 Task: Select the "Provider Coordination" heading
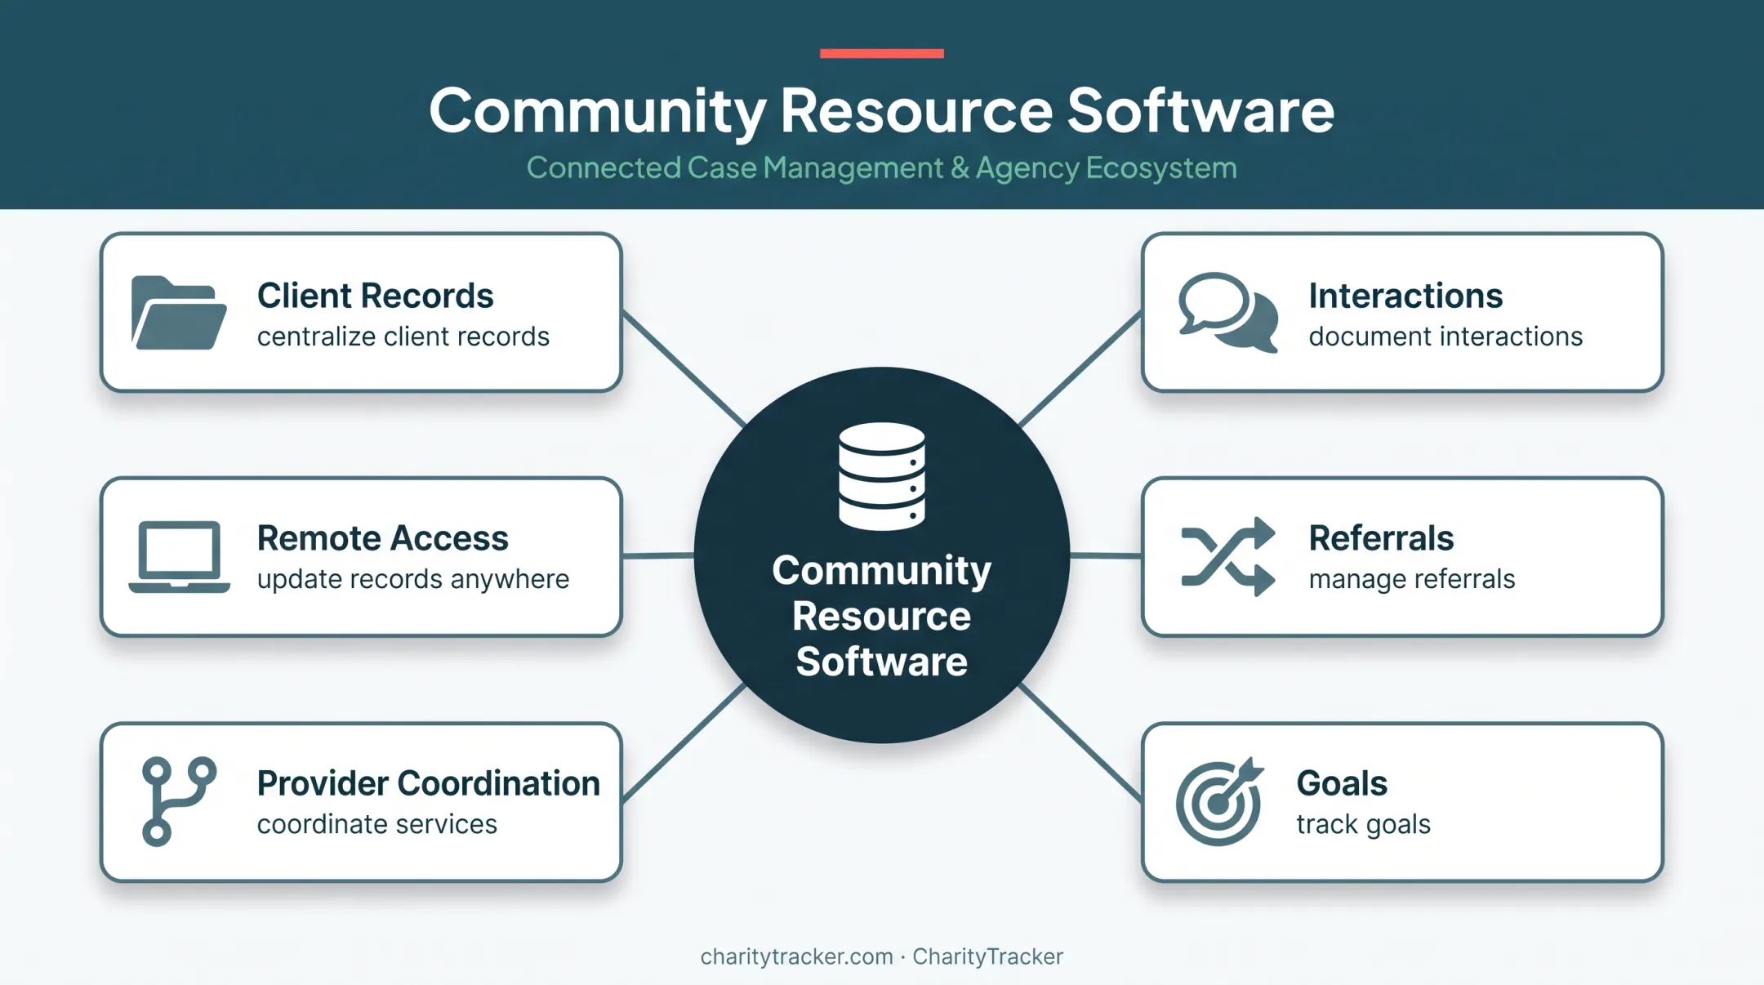point(429,783)
